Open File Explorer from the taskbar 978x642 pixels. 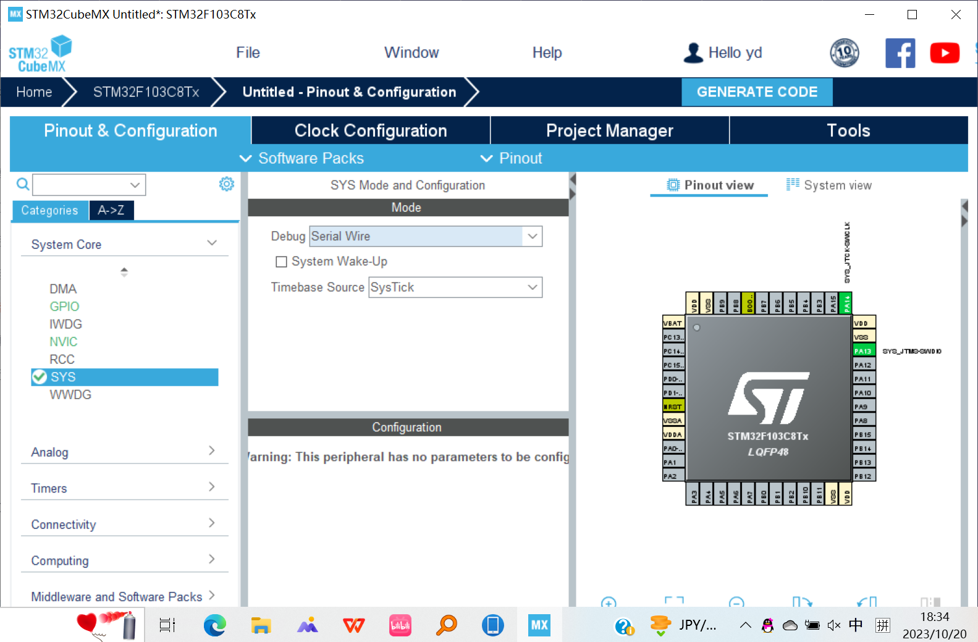pos(261,625)
